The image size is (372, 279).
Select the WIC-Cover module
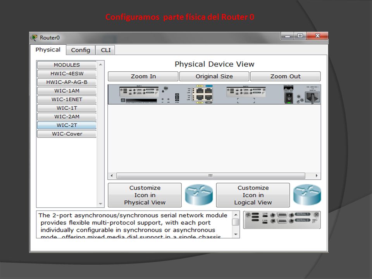(x=67, y=134)
